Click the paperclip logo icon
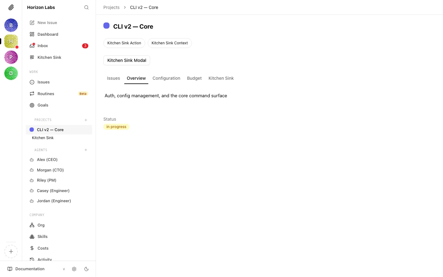The height and width of the screenshot is (277, 443). (11, 7)
